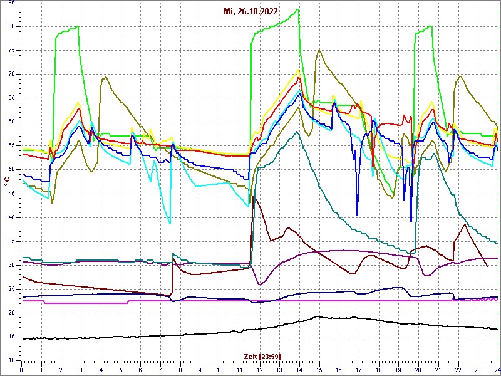This screenshot has height=376, width=501.
Task: Select the 55 tick label on temperature axis
Action: [x=11, y=146]
